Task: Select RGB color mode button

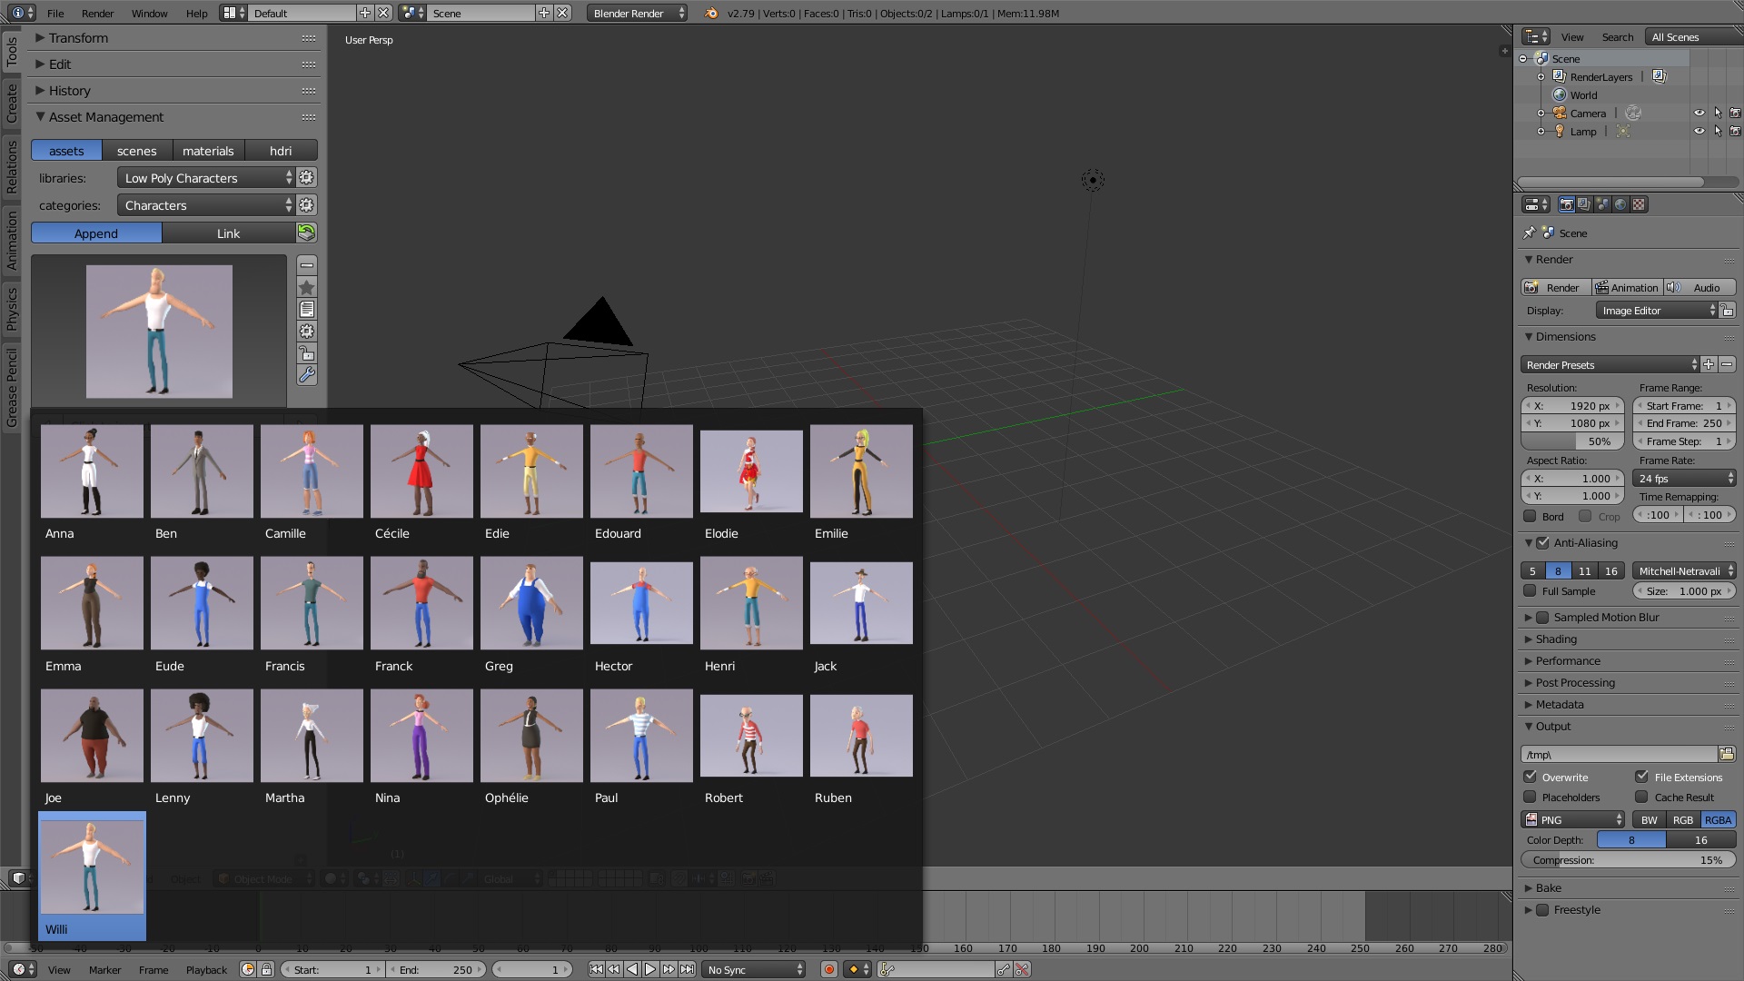Action: (1682, 819)
